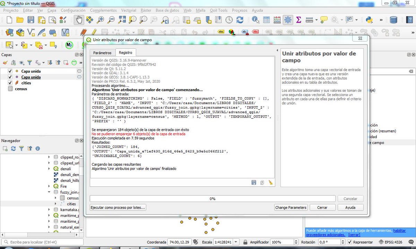Screen dimensions: 416x249
Task: Save project using the floppy disk icon
Action: pyautogui.click(x=31, y=20)
